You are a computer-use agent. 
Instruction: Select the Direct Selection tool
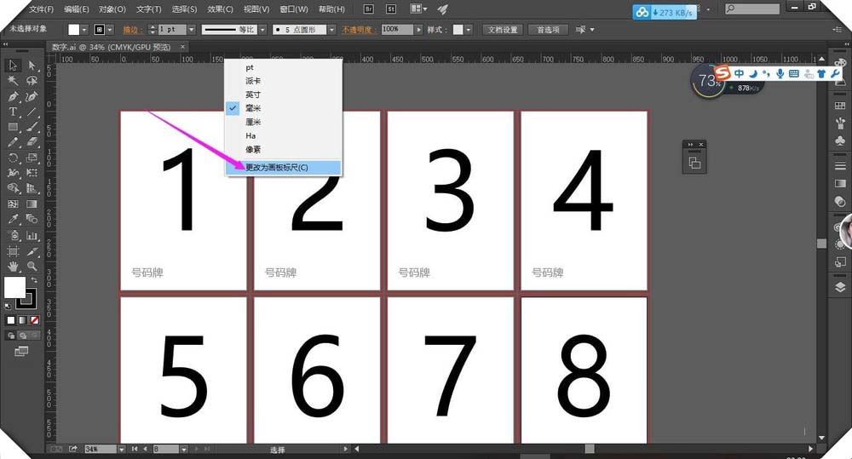pyautogui.click(x=32, y=66)
